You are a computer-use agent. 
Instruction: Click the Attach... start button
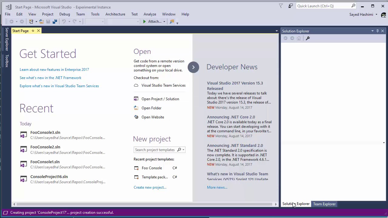click(x=152, y=21)
